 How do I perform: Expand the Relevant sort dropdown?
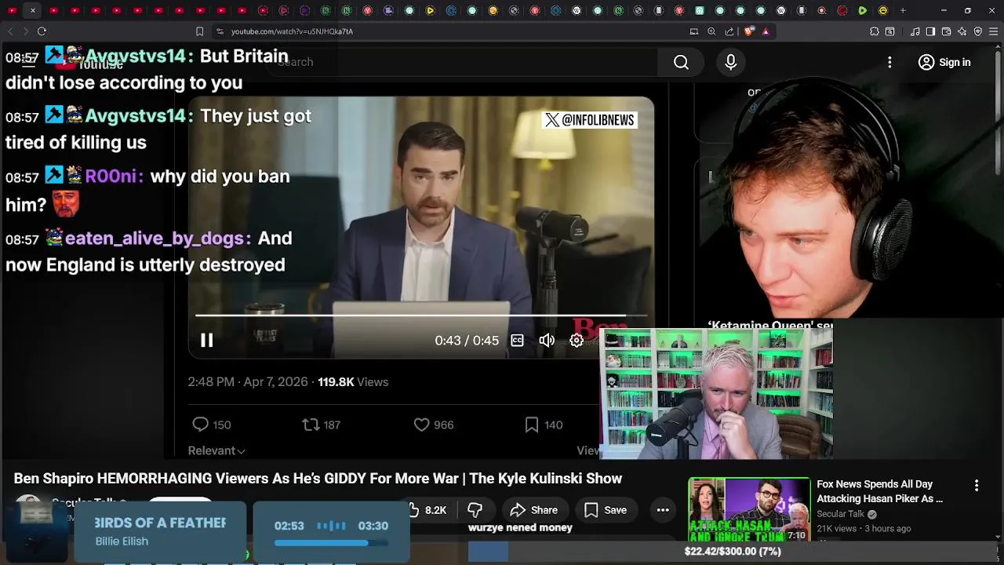[216, 450]
